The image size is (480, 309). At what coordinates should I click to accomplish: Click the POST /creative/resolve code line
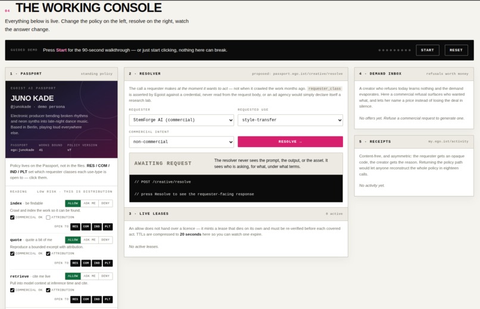pos(163,182)
